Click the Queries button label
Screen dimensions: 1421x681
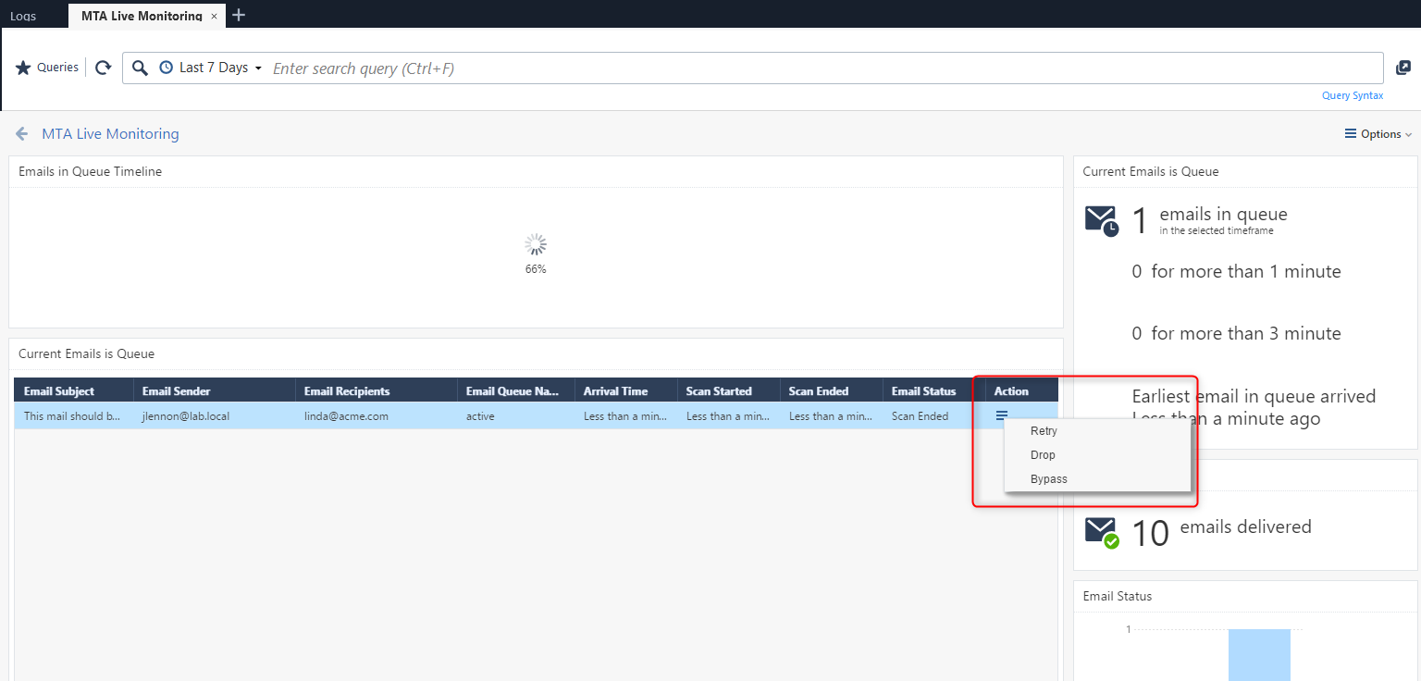point(57,68)
